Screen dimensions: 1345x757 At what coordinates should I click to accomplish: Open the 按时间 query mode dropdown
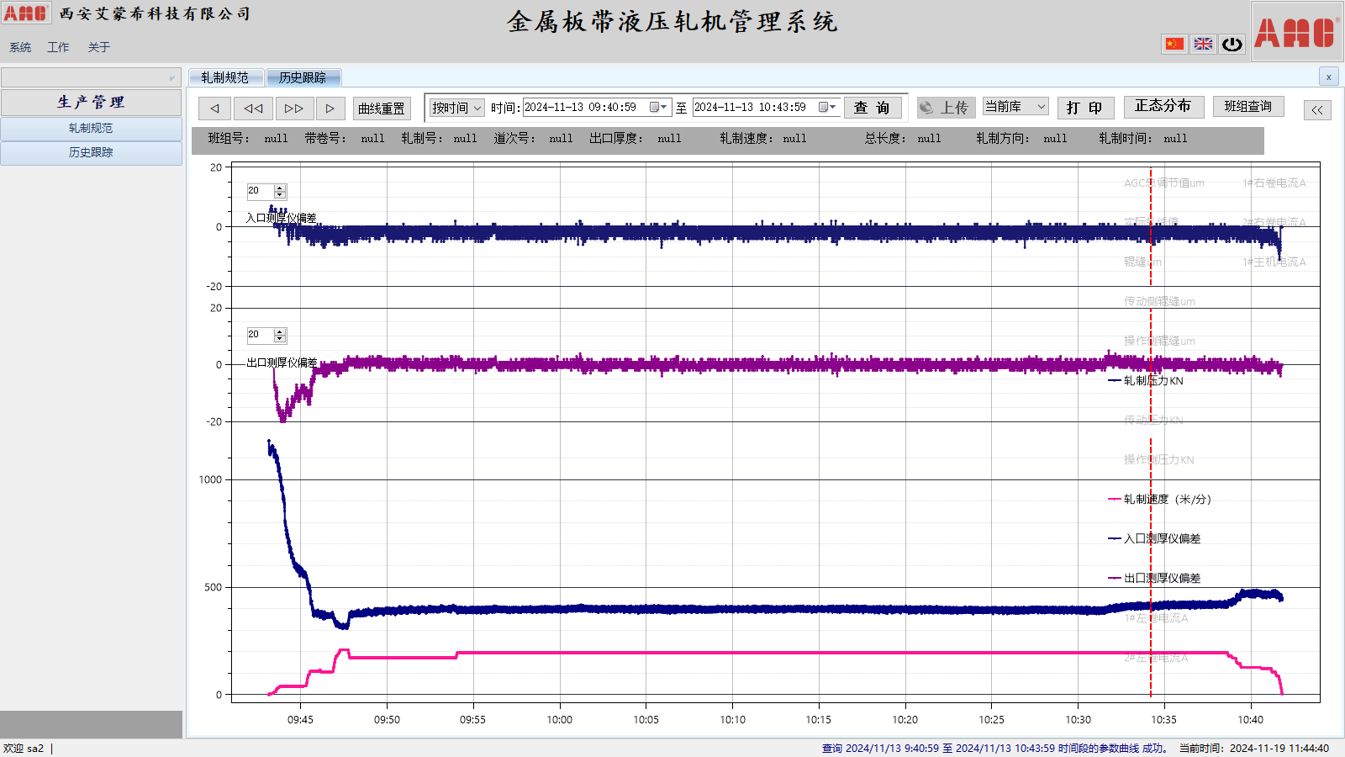coord(456,108)
